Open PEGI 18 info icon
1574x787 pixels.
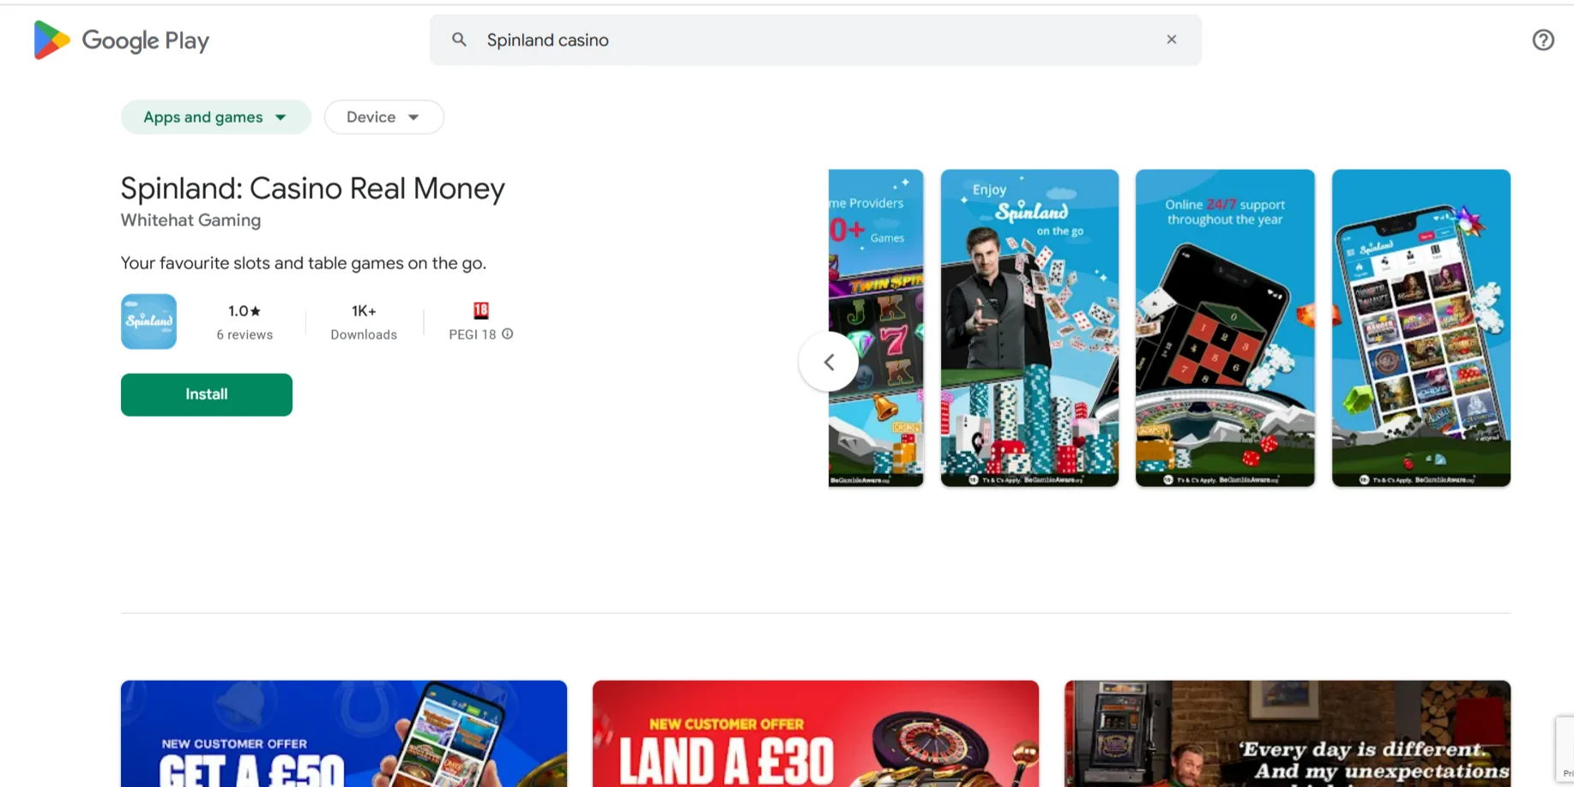coord(508,334)
